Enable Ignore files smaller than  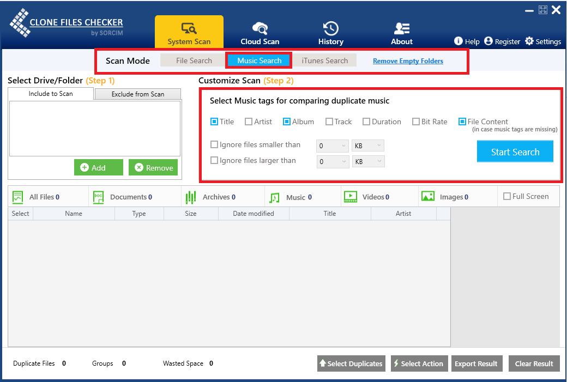point(214,144)
